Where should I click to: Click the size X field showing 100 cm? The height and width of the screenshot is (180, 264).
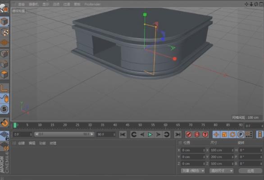pyautogui.click(x=222, y=150)
